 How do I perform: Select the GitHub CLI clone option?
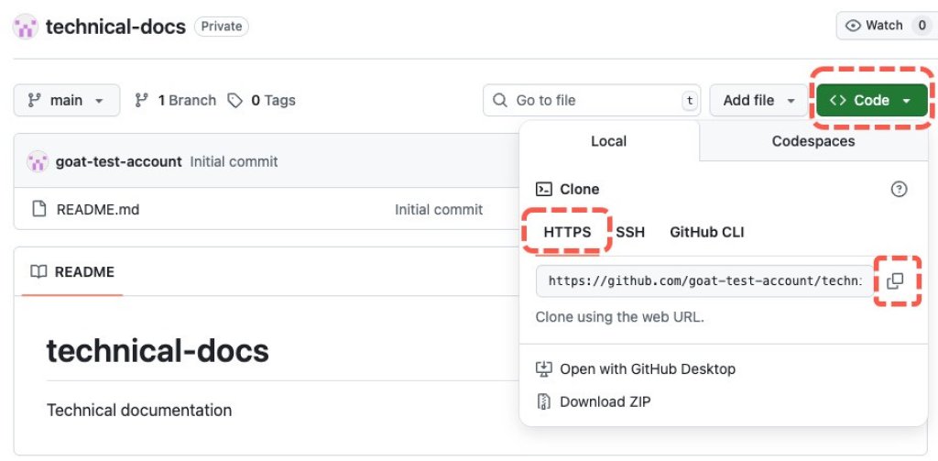click(x=706, y=232)
